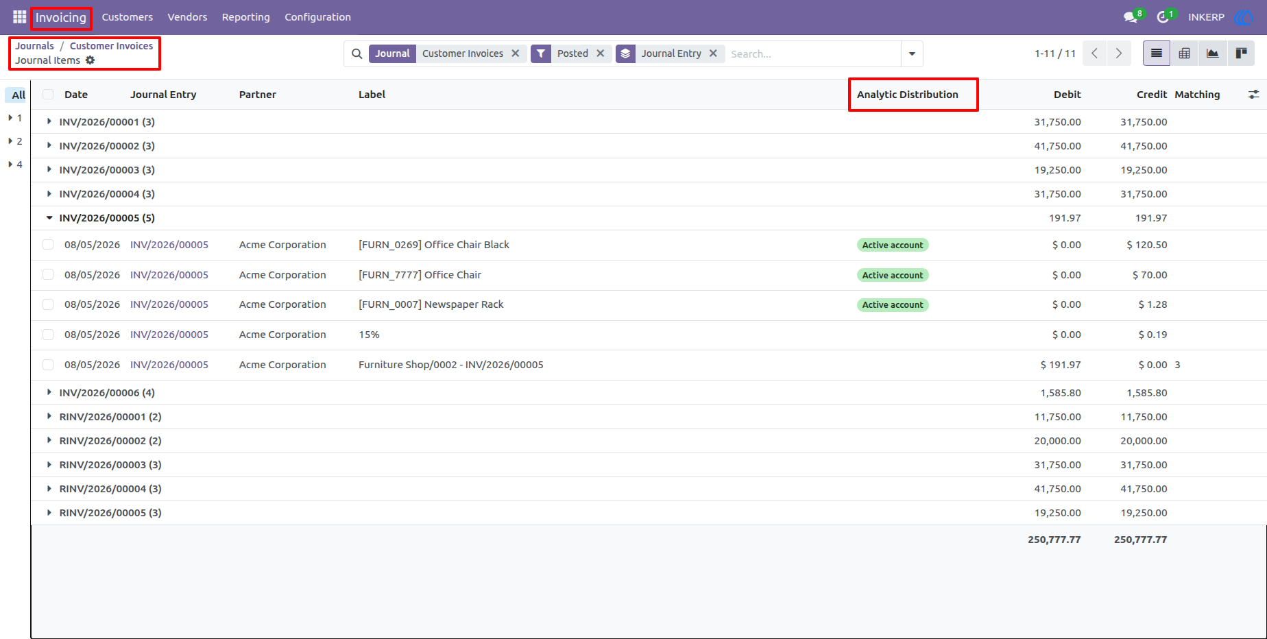Go to the next page arrow
The width and height of the screenshot is (1267, 639).
[1119, 53]
